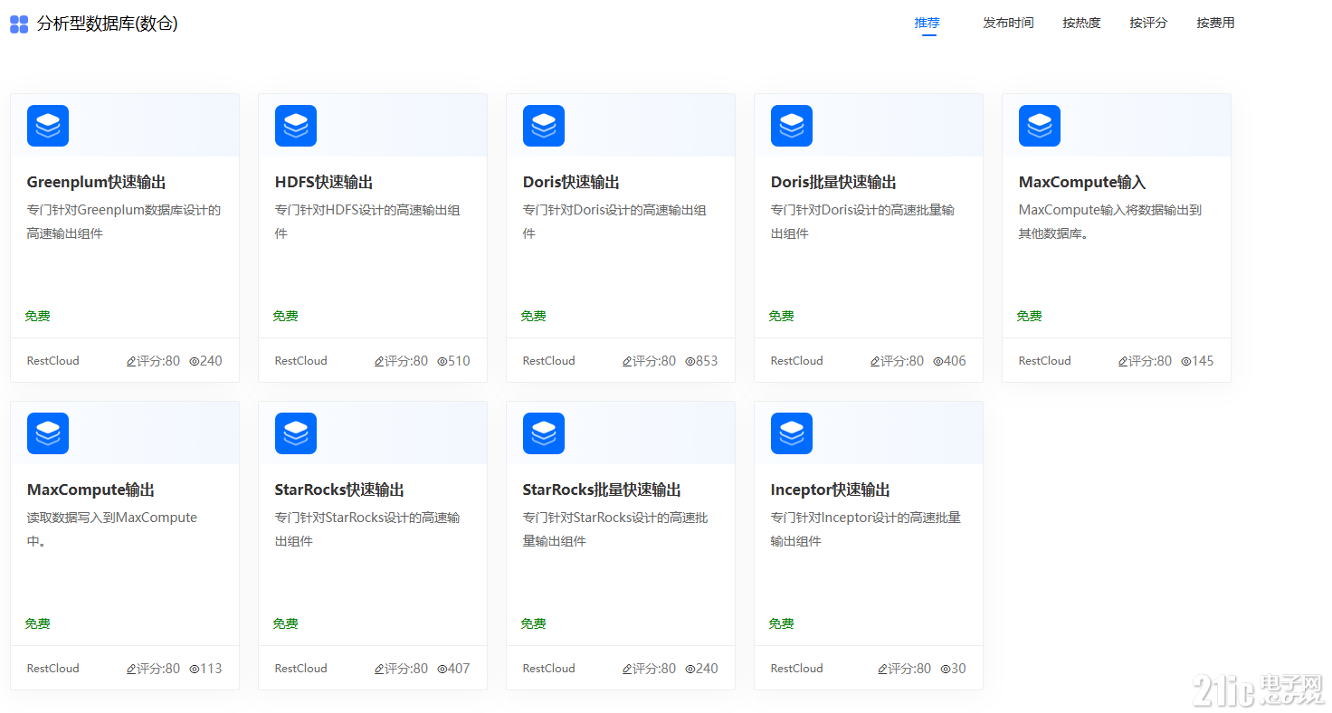The height and width of the screenshot is (713, 1332).
Task: Click the description 专门针对Greenplum数据库设计的高速输出组件
Action: click(124, 222)
